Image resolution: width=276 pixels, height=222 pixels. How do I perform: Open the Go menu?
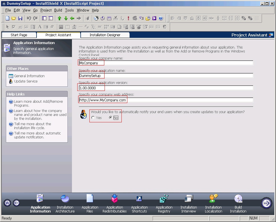[35, 10]
